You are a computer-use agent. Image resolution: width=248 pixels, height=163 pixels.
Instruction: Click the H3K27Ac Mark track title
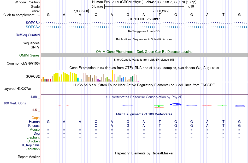[x=144, y=85]
